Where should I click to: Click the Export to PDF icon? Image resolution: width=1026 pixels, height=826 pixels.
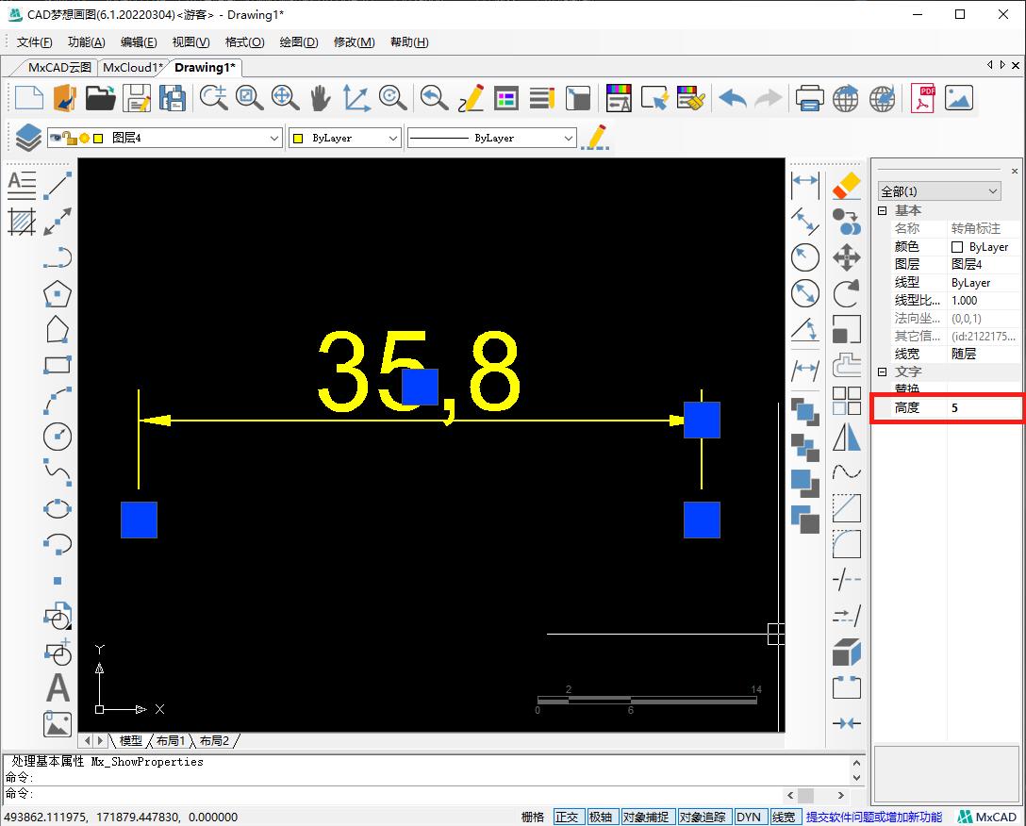click(921, 98)
